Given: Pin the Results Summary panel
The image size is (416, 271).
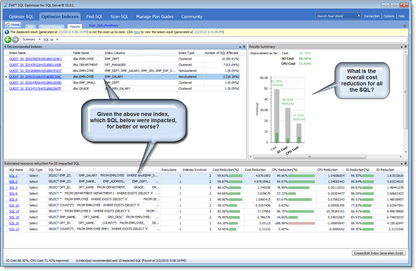Looking at the screenshot, I should click(x=406, y=47).
